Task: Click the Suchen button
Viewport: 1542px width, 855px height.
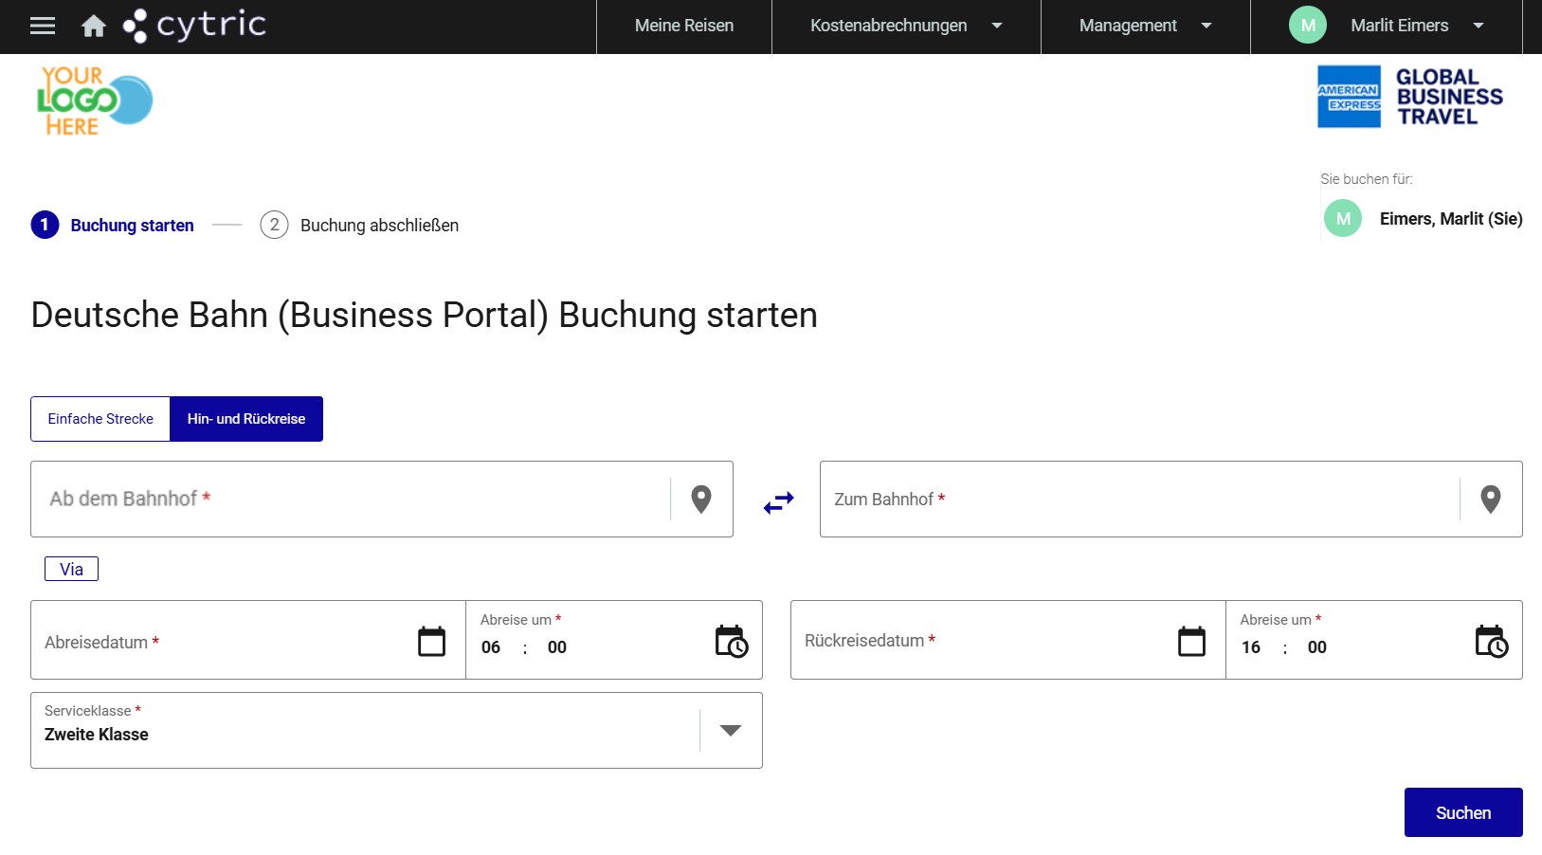Action: [1463, 812]
